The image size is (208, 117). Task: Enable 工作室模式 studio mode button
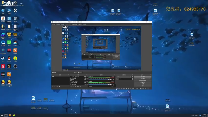coord(143,82)
